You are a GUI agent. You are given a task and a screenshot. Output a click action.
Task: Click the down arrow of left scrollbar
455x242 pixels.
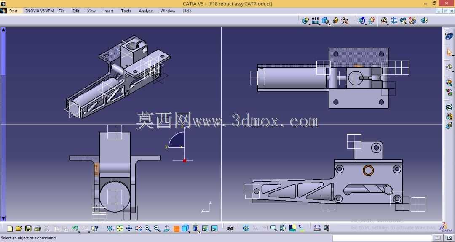click(x=3, y=218)
